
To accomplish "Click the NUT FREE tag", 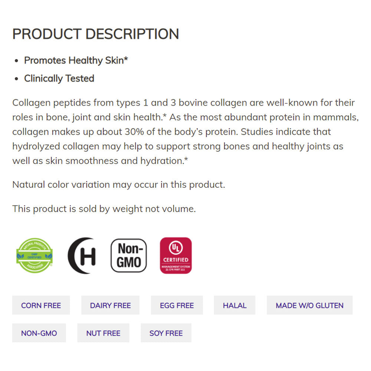I will coord(103,333).
